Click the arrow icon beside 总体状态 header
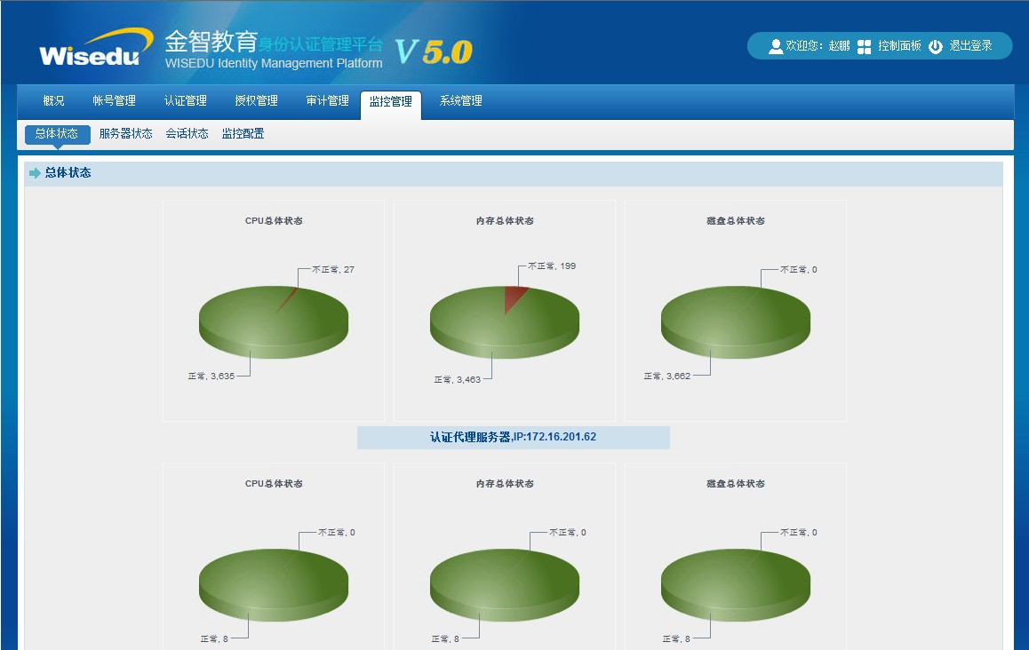1029x650 pixels. click(35, 173)
